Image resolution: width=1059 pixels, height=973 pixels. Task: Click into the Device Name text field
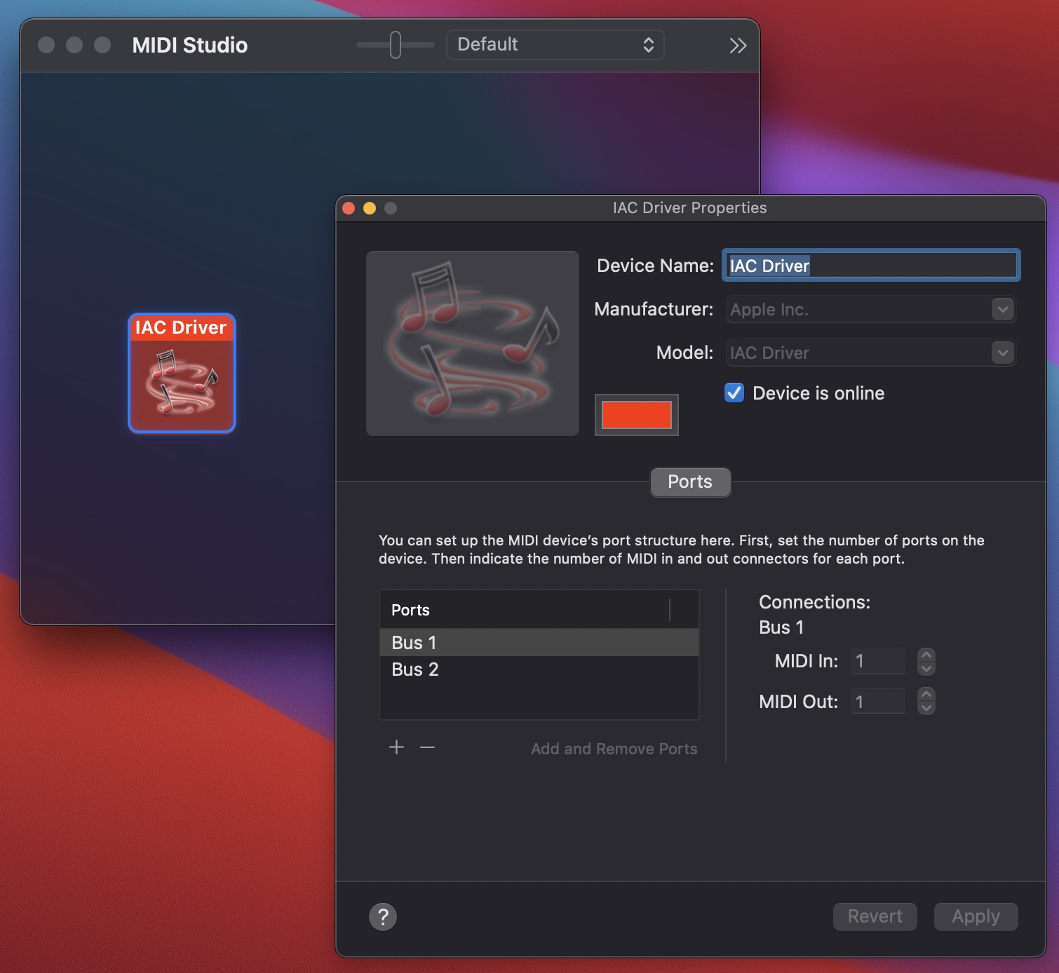(x=871, y=266)
